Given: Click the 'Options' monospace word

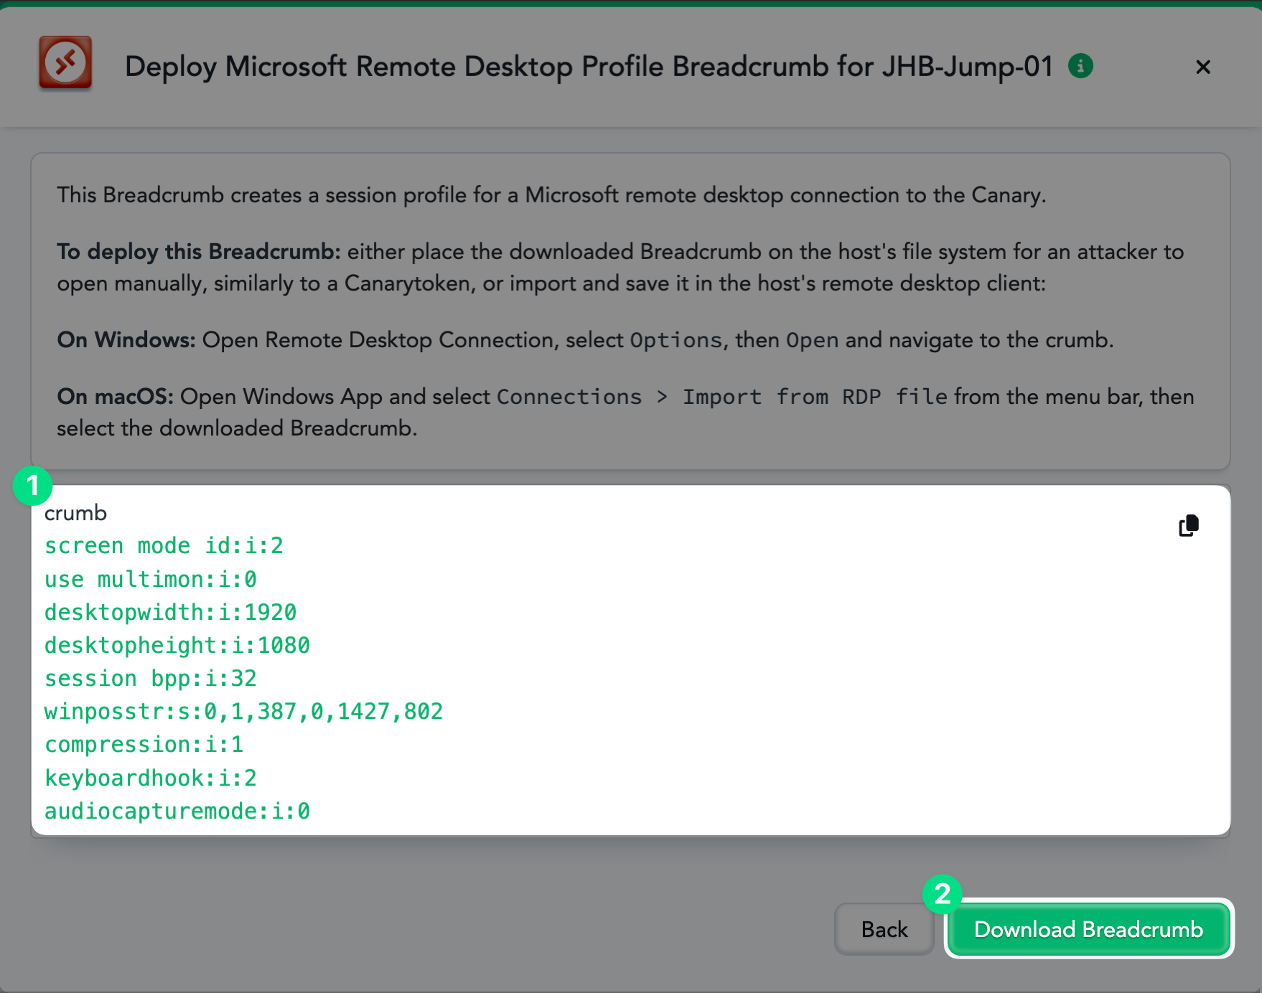Looking at the screenshot, I should [x=676, y=340].
